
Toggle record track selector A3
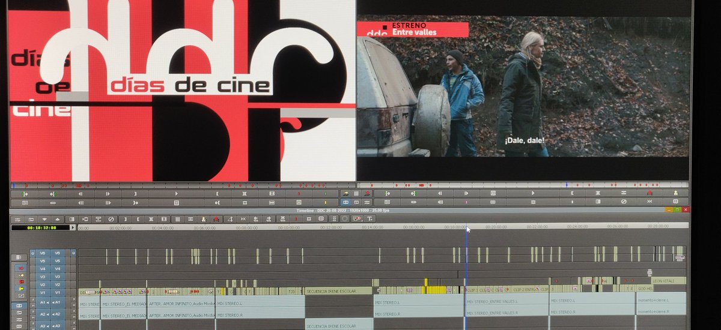coord(58,326)
